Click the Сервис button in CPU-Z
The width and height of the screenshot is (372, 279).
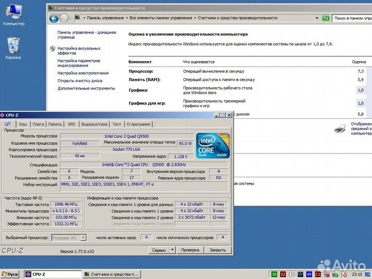point(159,250)
